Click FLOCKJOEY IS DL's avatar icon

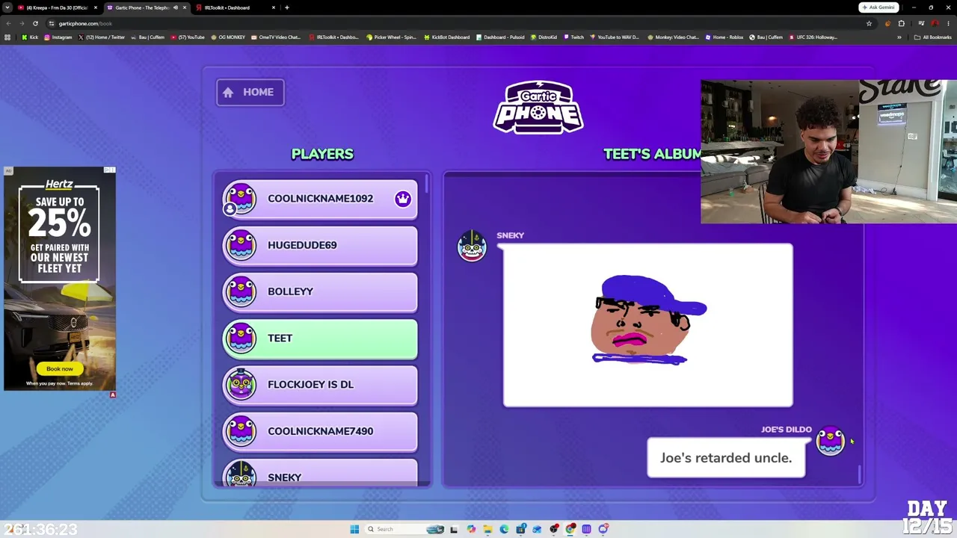241,384
